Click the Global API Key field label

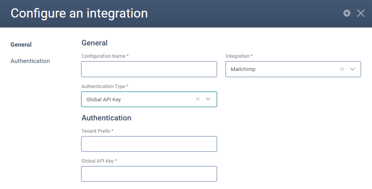[99, 161]
